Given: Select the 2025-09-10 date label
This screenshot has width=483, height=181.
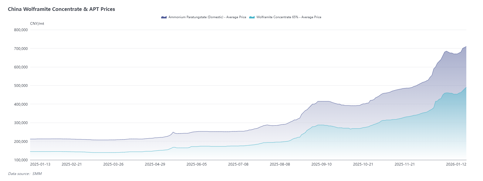Looking at the screenshot, I should tap(321, 164).
